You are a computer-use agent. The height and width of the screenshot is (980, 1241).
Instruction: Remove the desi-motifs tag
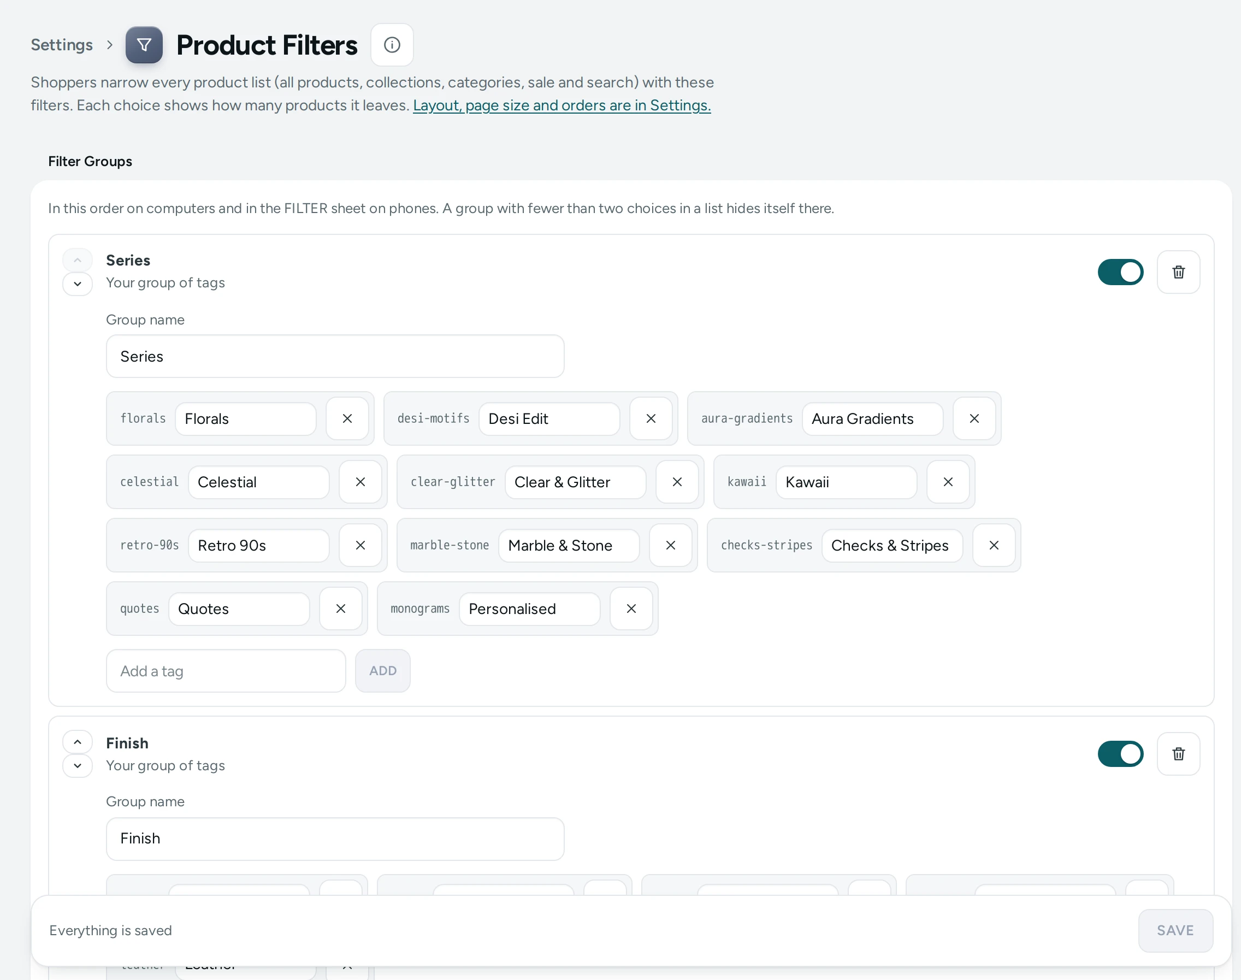[651, 419]
